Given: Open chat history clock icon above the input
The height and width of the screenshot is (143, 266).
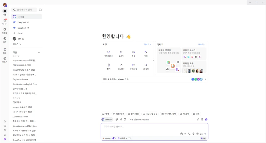Looking at the screenshot, I should coord(202,119).
